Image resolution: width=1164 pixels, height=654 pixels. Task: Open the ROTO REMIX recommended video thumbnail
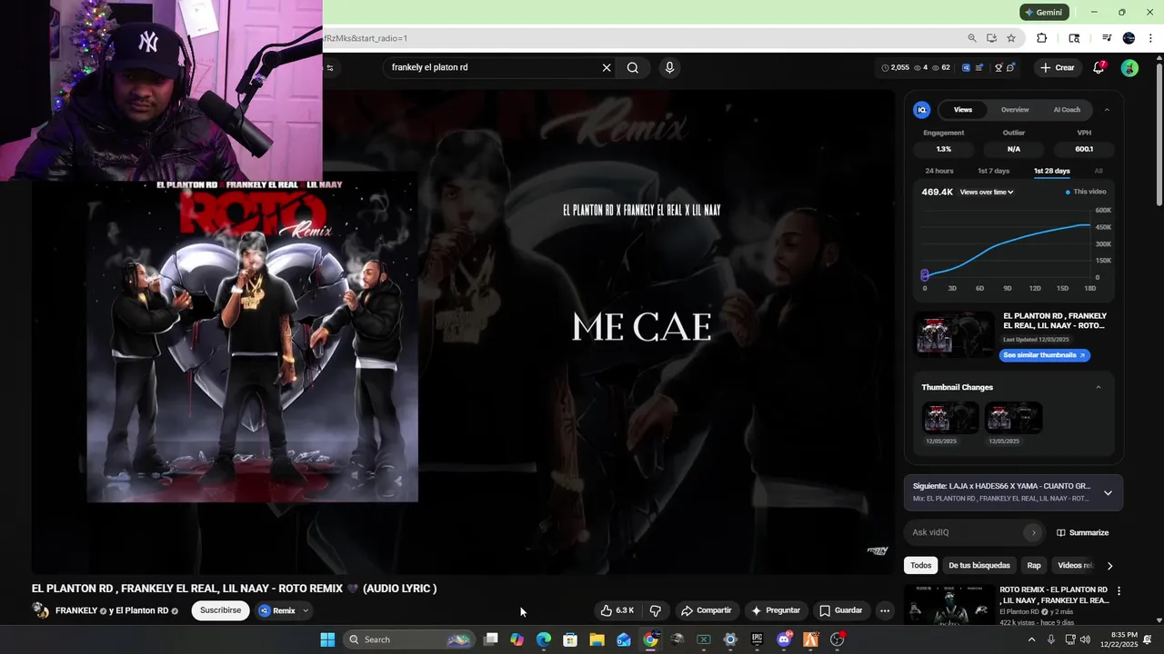(x=948, y=605)
